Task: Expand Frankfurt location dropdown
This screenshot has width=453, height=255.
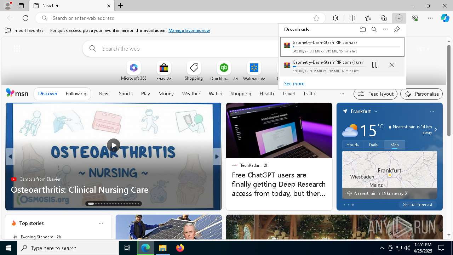Action: [376, 111]
